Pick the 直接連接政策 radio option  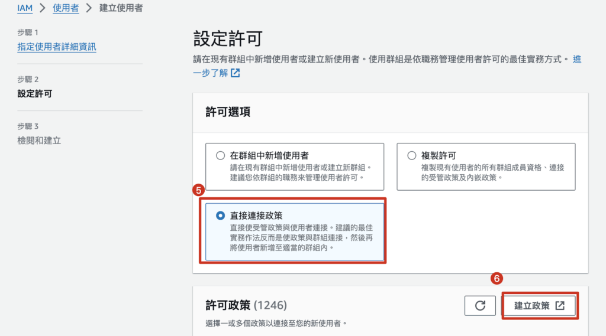220,216
